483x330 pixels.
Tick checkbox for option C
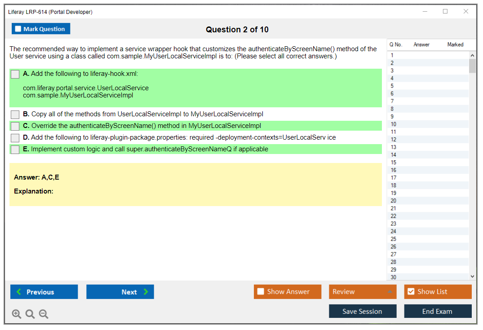click(15, 126)
